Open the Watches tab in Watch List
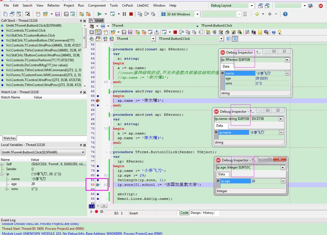327x235 pixels. pyautogui.click(x=9, y=138)
